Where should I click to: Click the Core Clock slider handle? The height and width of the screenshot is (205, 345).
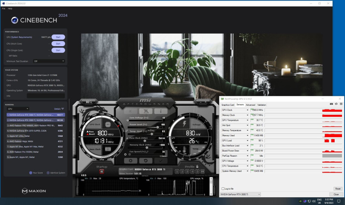[145, 141]
